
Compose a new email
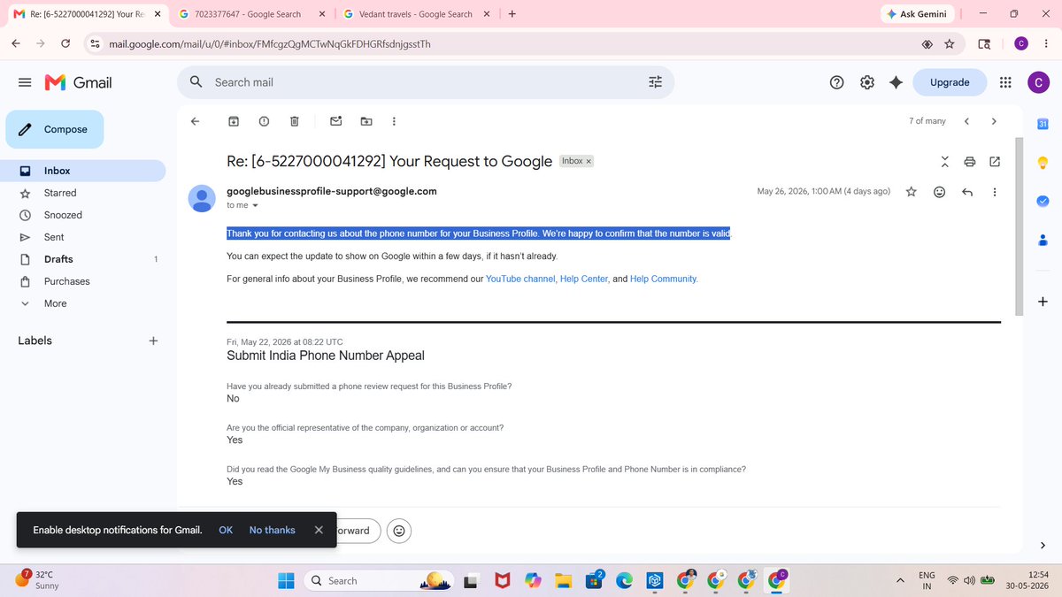tap(55, 129)
